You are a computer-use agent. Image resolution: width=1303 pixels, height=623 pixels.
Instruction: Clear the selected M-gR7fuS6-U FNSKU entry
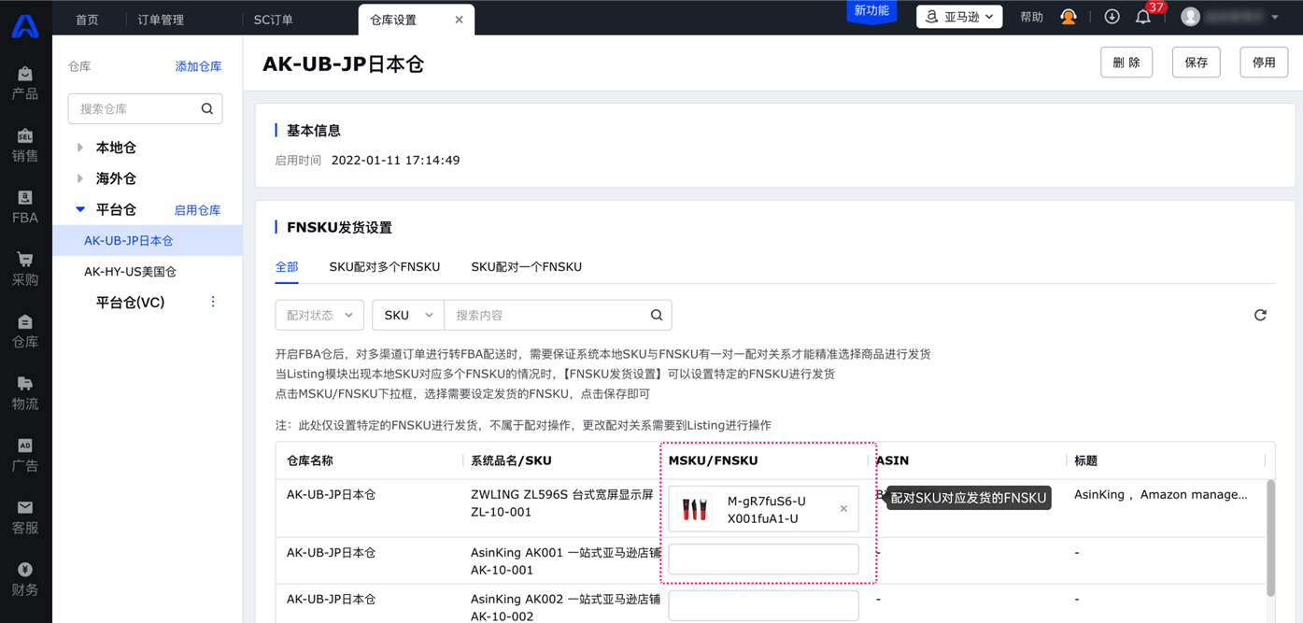click(x=843, y=509)
